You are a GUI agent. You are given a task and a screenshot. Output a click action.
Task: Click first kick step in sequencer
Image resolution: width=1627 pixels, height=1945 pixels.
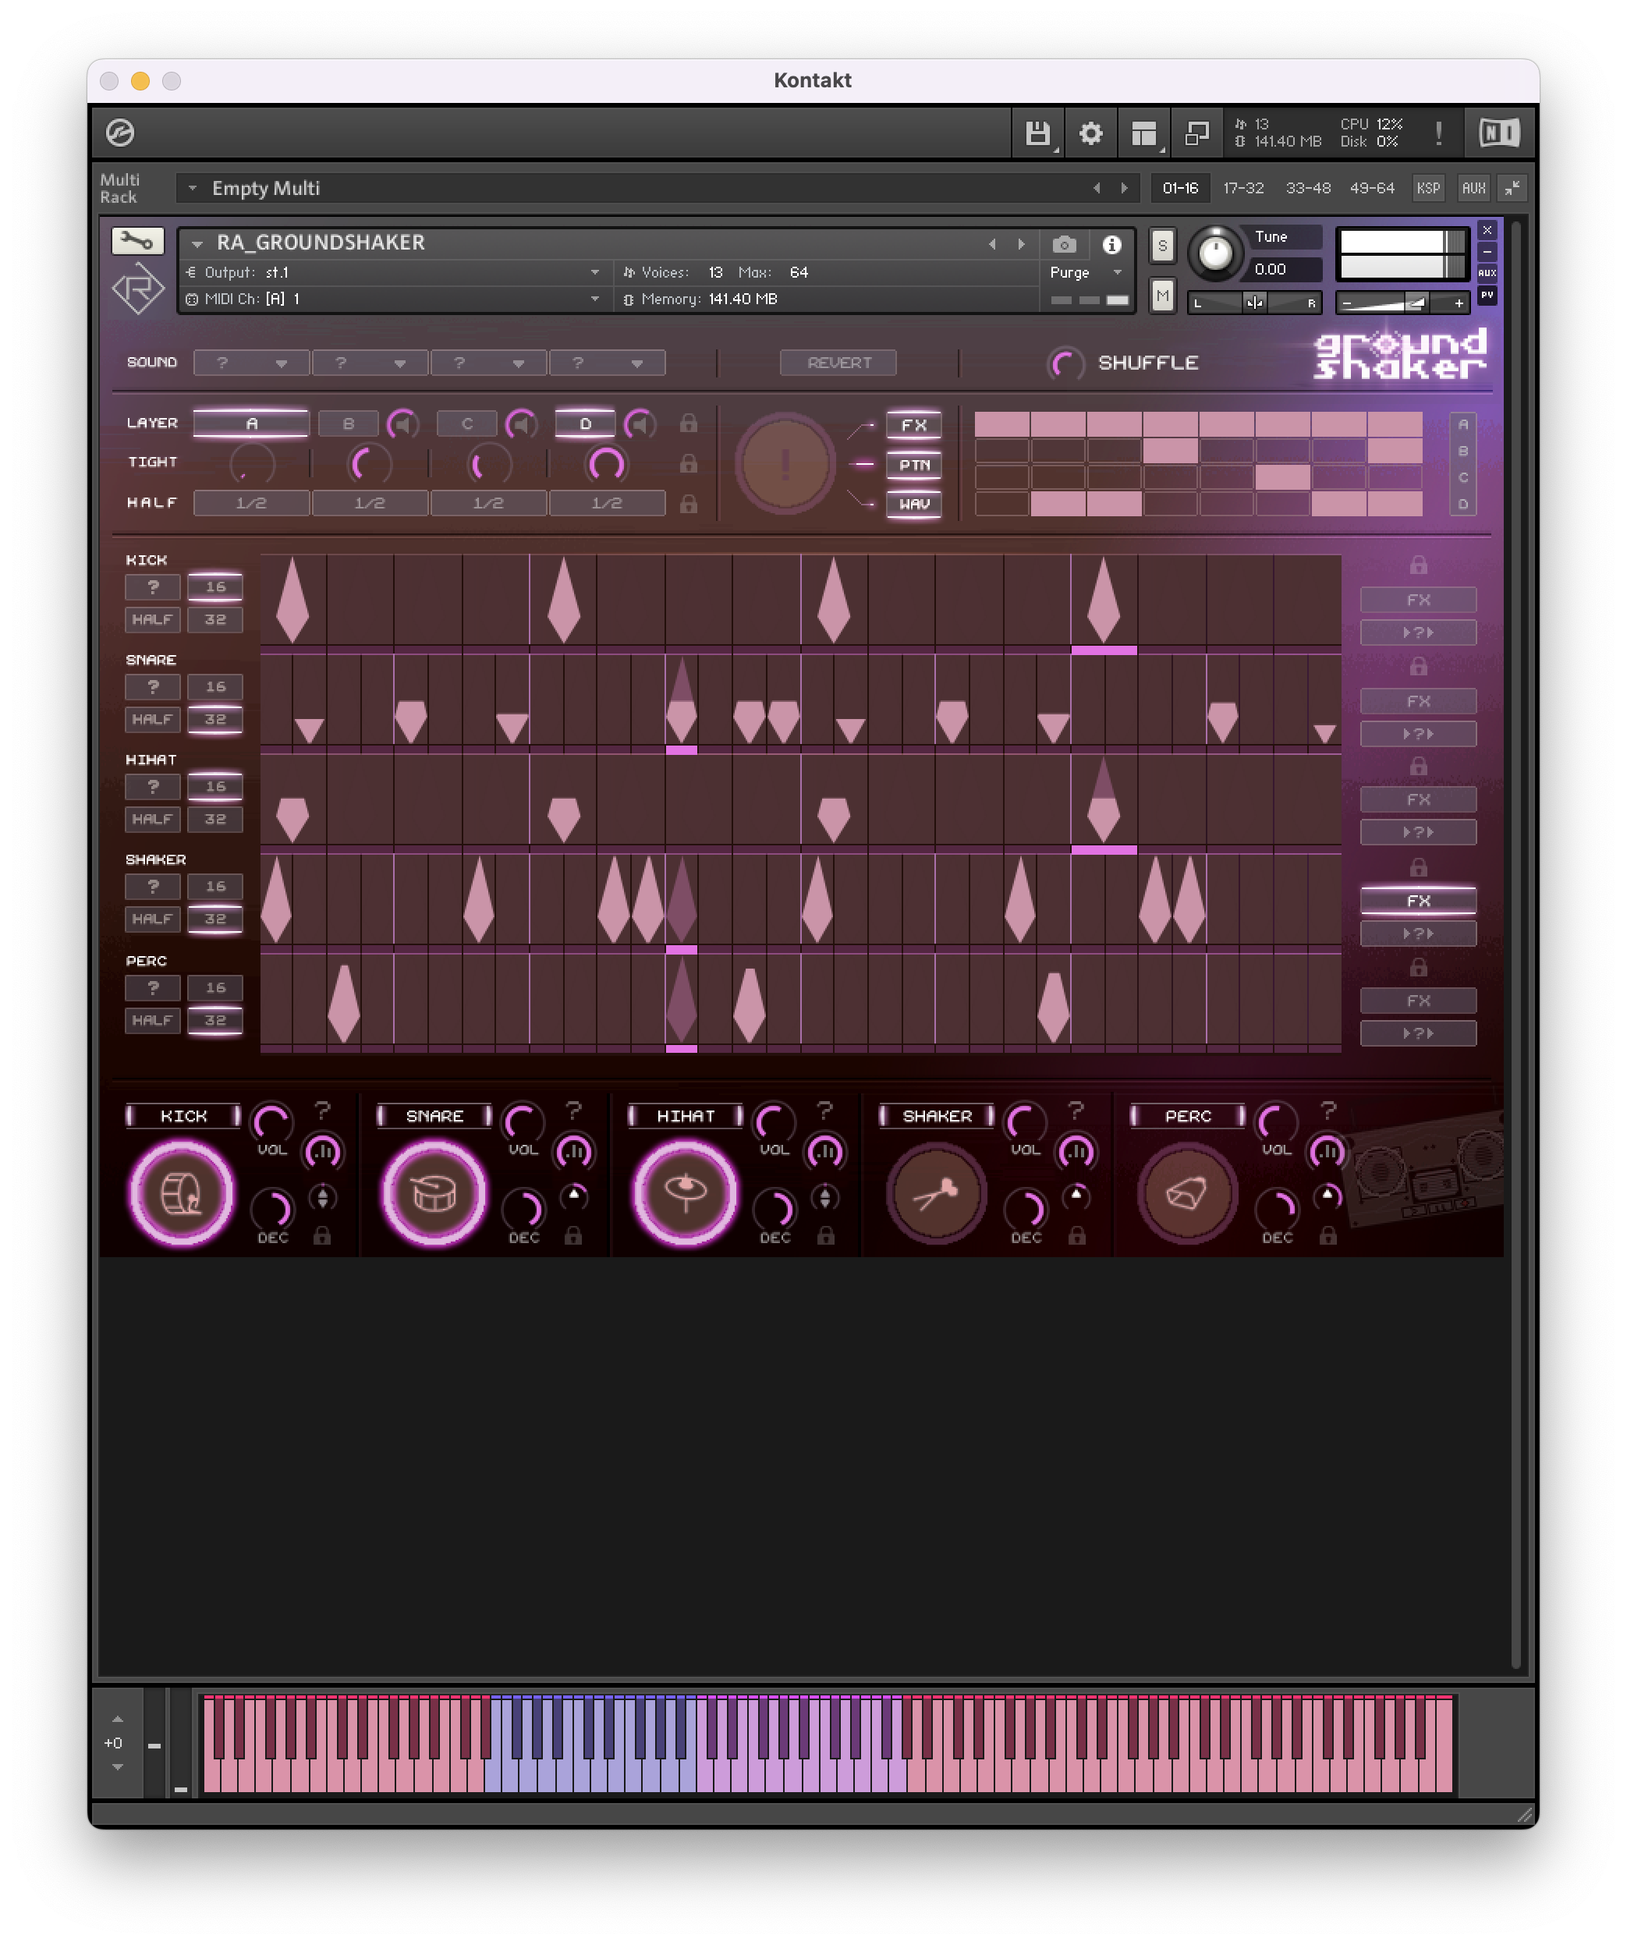click(x=292, y=599)
